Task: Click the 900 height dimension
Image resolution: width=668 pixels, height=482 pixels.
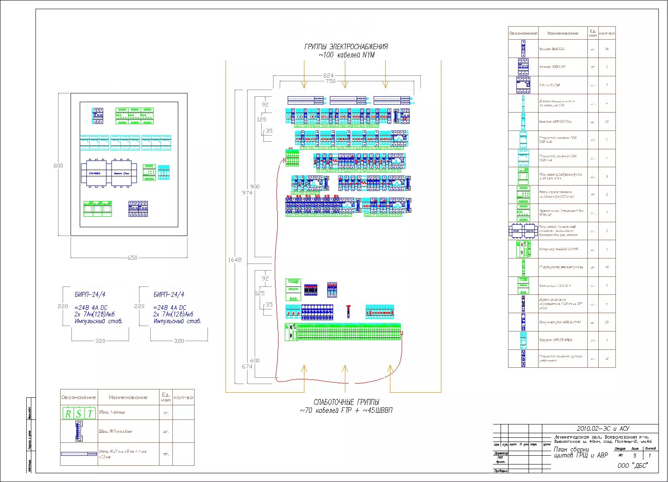Action: click(255, 186)
